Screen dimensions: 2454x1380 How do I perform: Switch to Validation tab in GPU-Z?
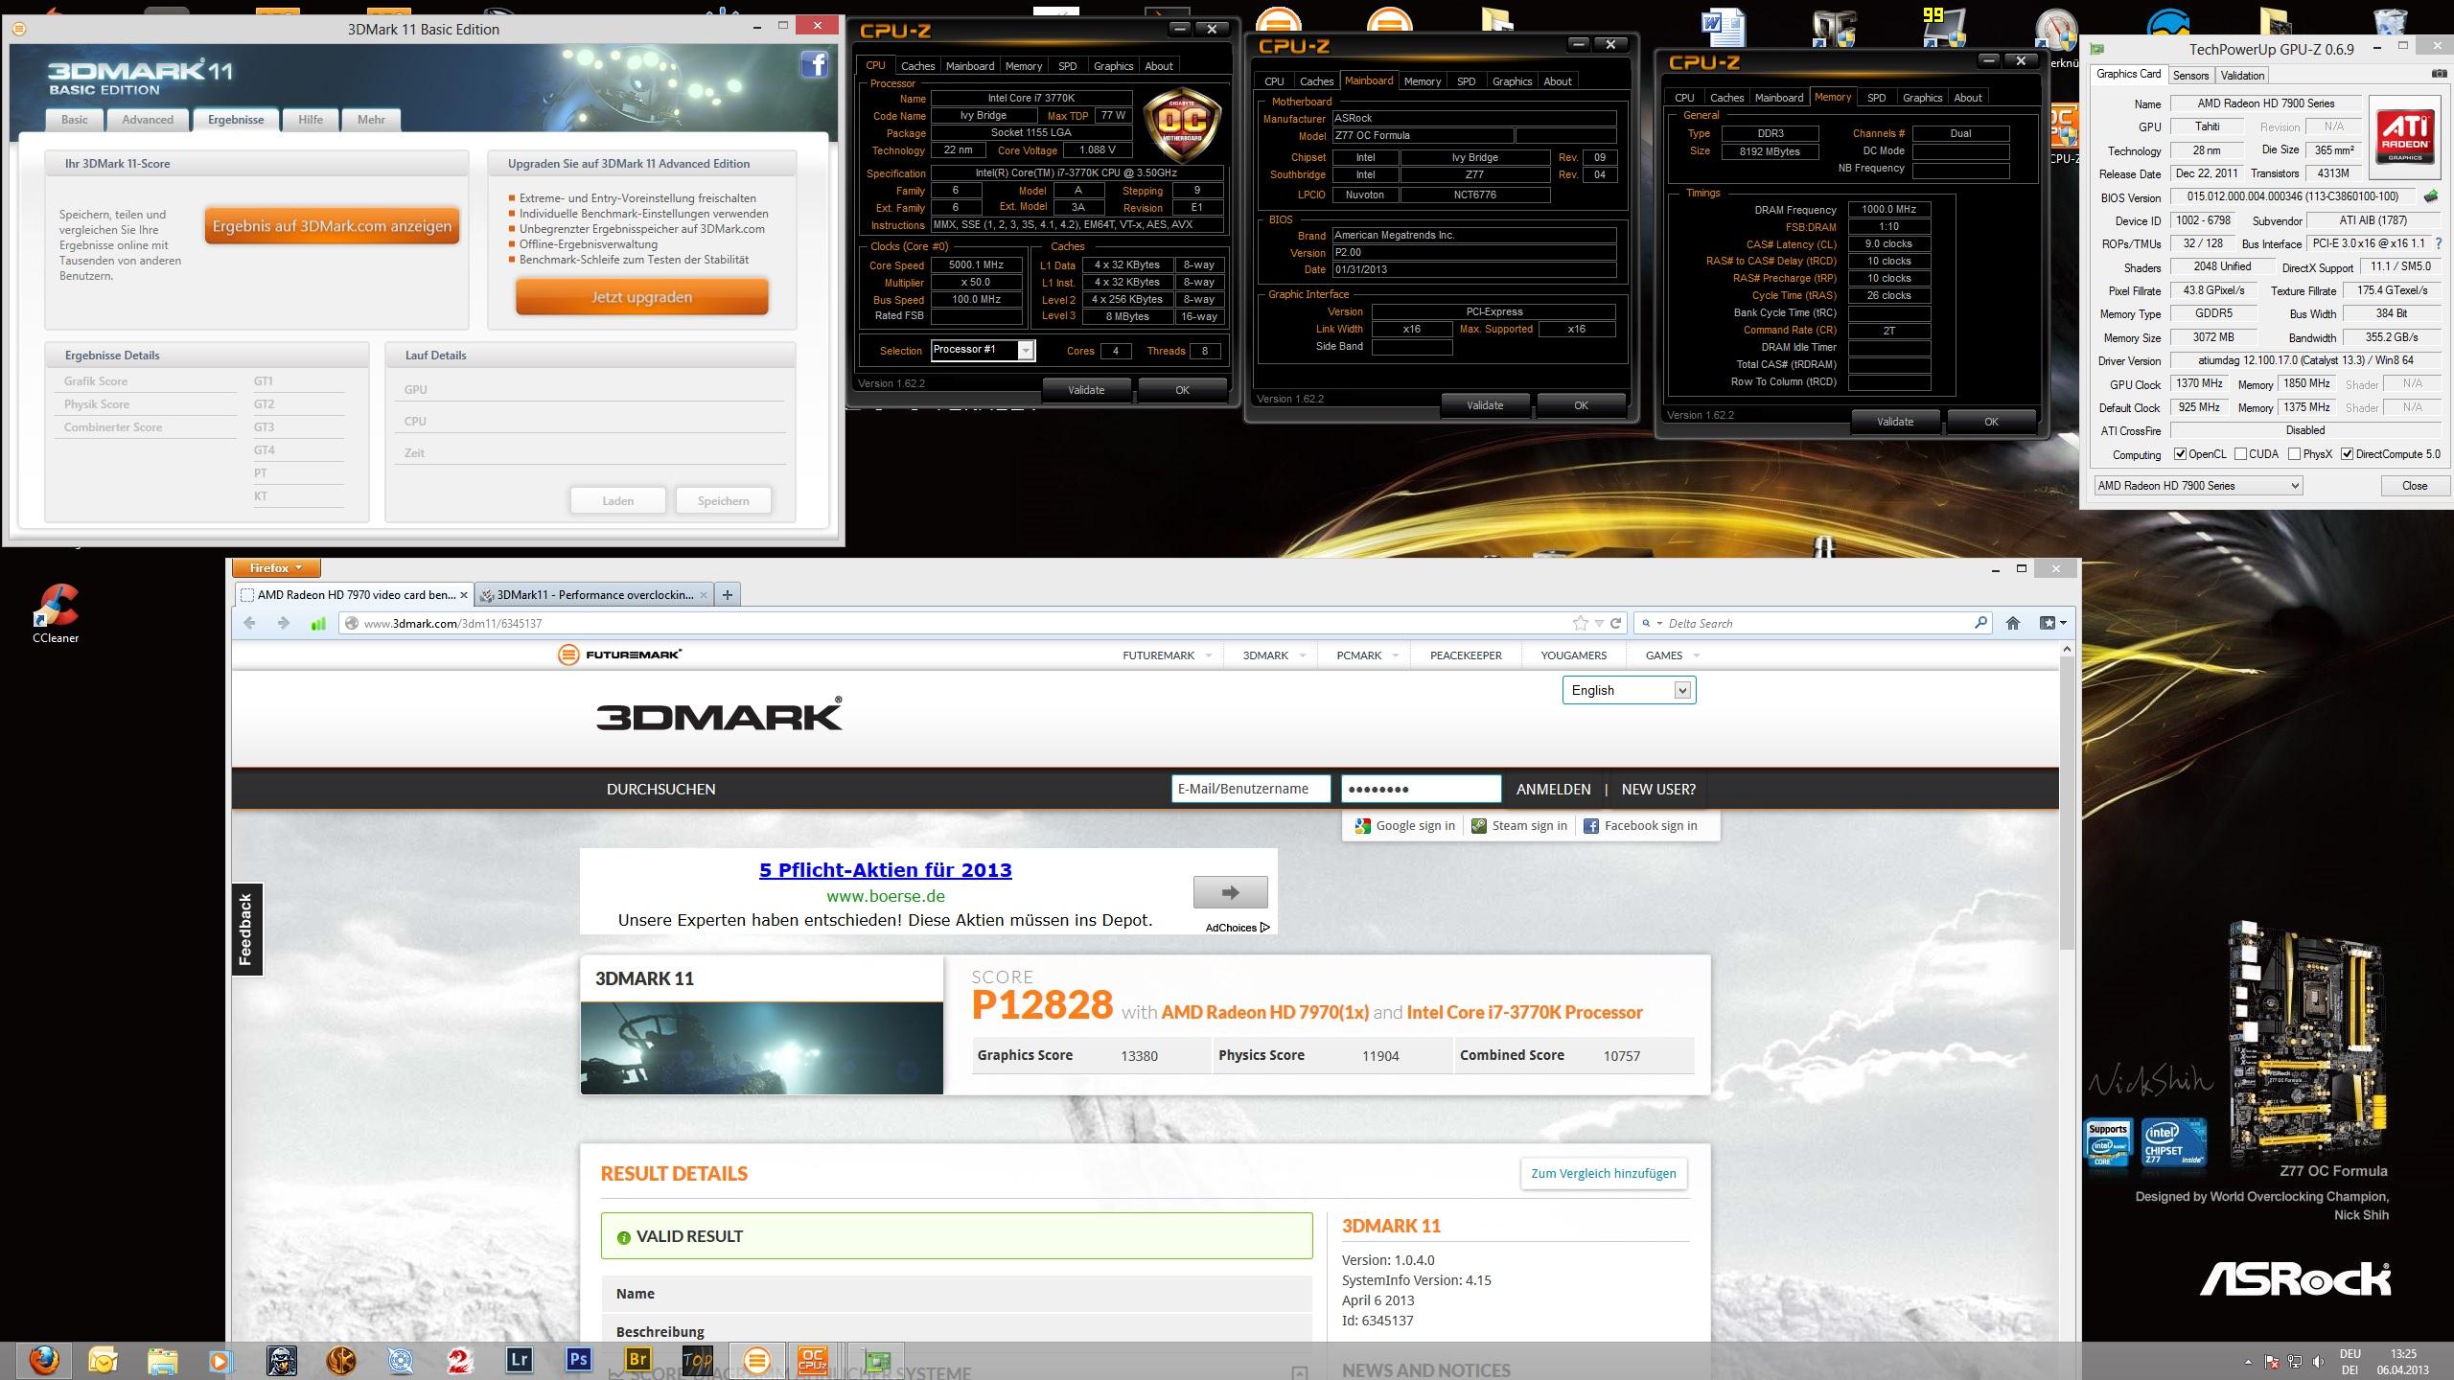(x=2242, y=75)
